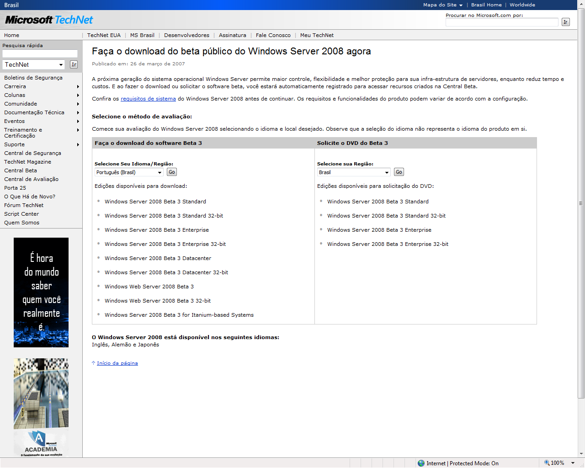The width and height of the screenshot is (585, 468).
Task: Open the Fale Conosco menu item
Action: tap(273, 35)
